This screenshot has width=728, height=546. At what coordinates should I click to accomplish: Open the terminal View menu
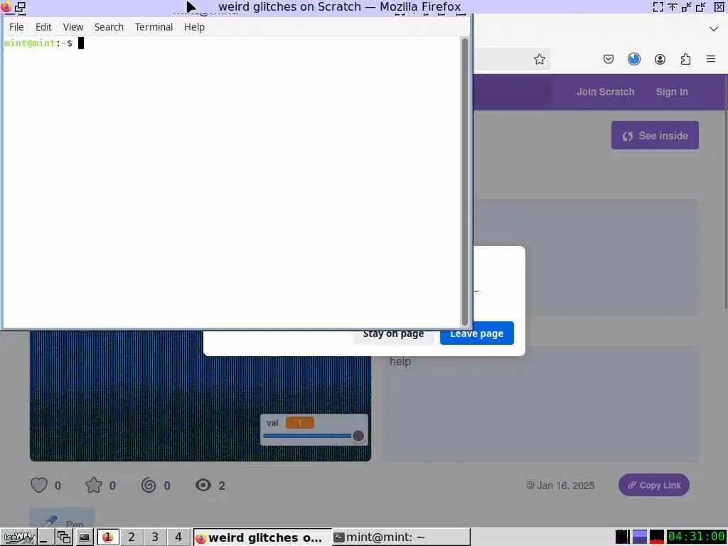(73, 27)
